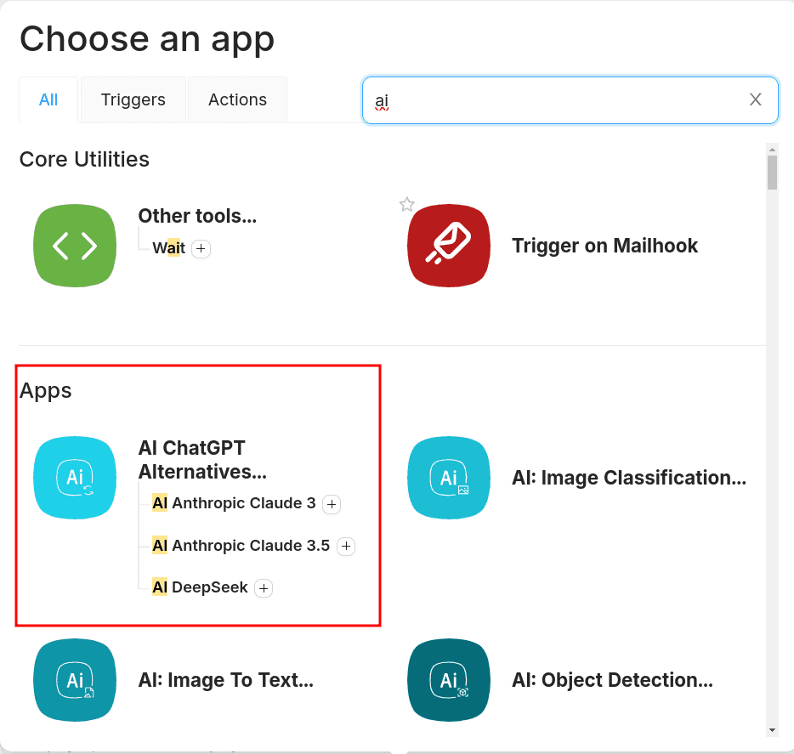Click the vertical scrollbar thumb
The image size is (794, 754).
pyautogui.click(x=772, y=173)
